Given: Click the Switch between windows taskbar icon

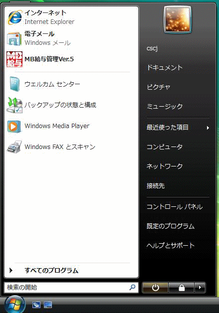Looking at the screenshot, I should 36,305.
